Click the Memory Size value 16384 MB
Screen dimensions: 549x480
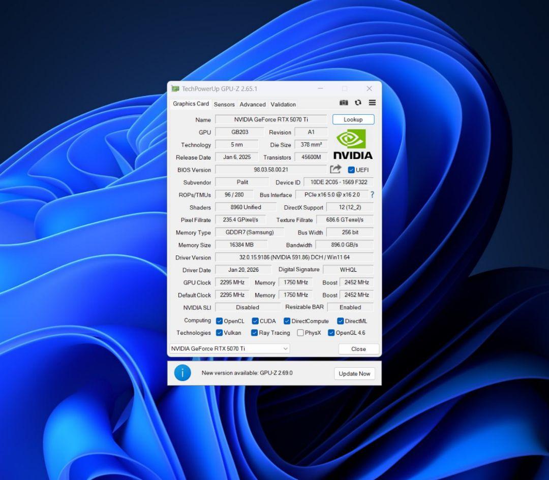click(x=241, y=245)
